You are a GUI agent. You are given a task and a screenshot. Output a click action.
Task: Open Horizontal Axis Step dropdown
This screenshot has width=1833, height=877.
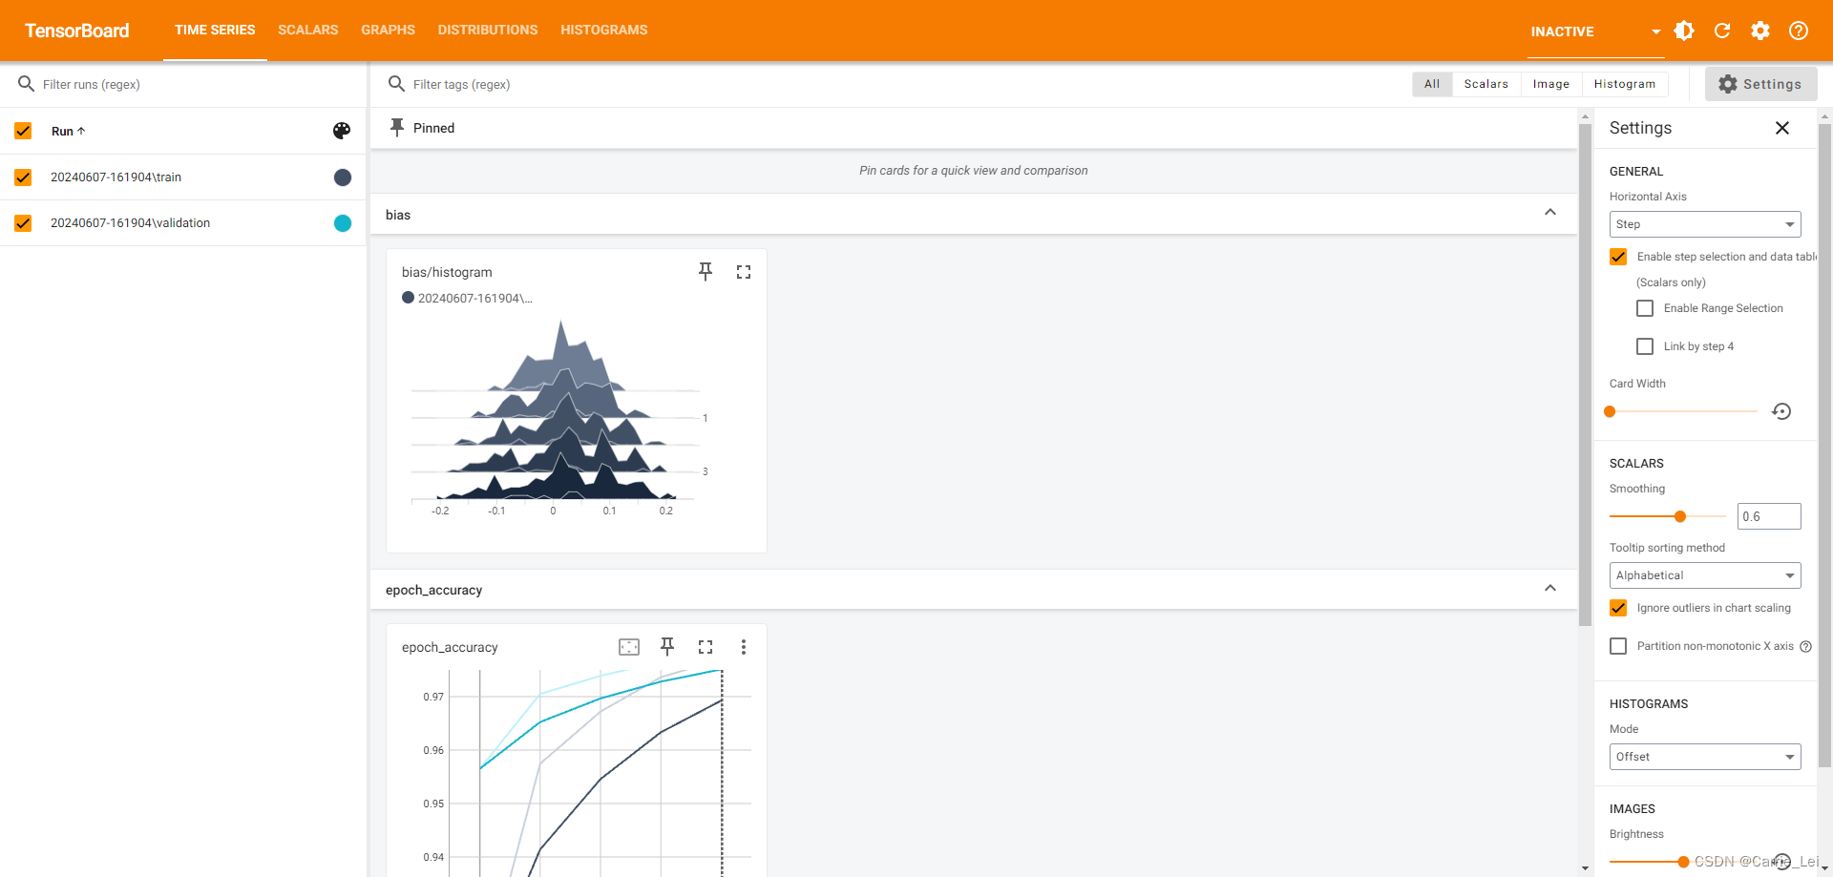coord(1705,224)
